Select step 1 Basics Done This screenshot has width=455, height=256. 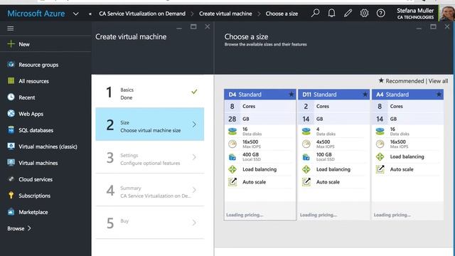point(150,92)
